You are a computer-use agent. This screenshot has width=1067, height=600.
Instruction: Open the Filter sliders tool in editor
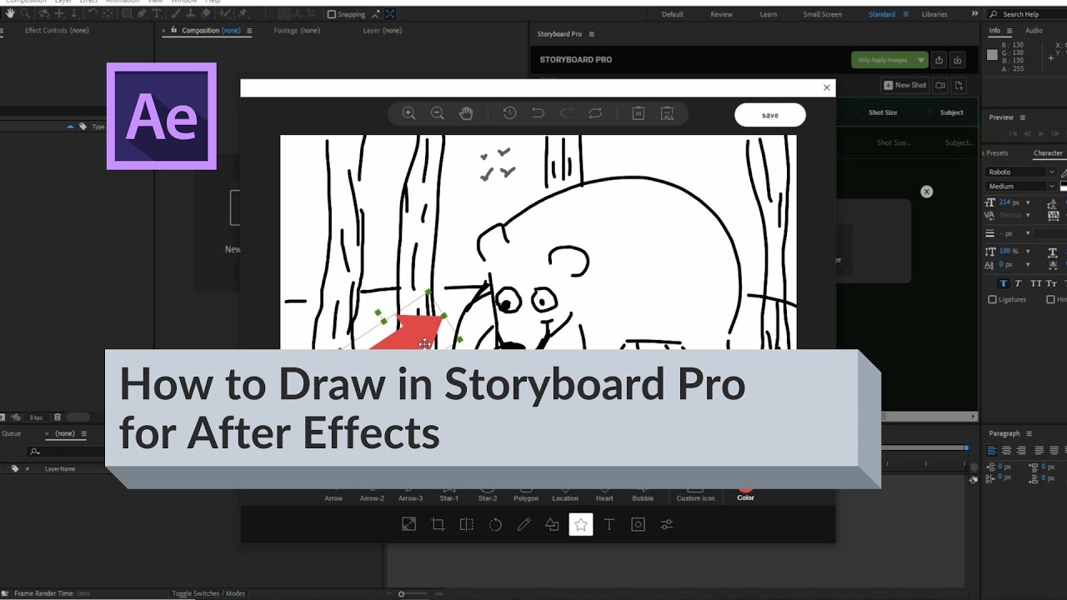point(667,524)
